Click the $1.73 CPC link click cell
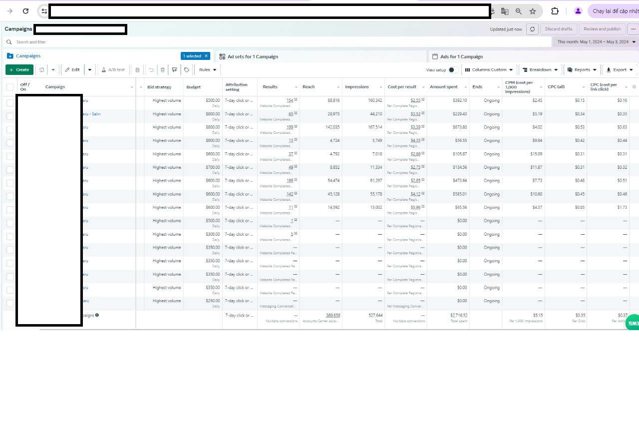The width and height of the screenshot is (639, 427). click(x=622, y=207)
